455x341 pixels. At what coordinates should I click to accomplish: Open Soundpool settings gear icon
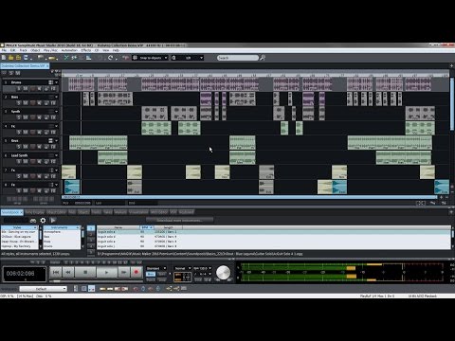(x=43, y=221)
